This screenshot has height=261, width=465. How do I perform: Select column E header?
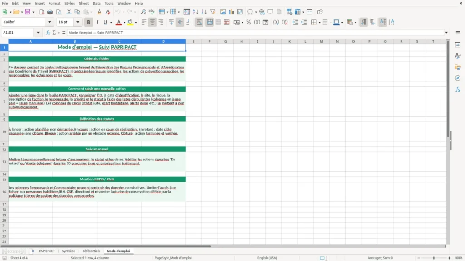coord(193,41)
